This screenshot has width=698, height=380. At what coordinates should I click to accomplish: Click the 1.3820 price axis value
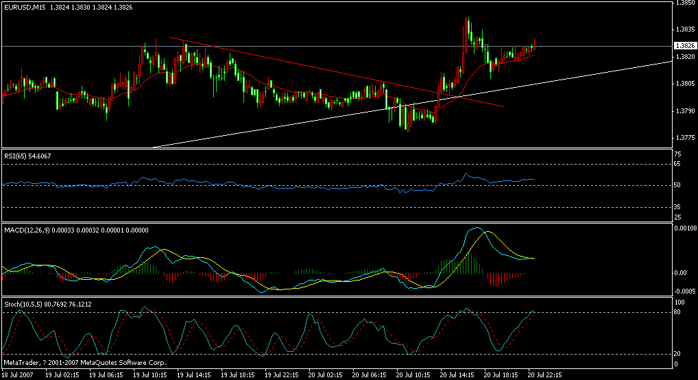[x=685, y=56]
